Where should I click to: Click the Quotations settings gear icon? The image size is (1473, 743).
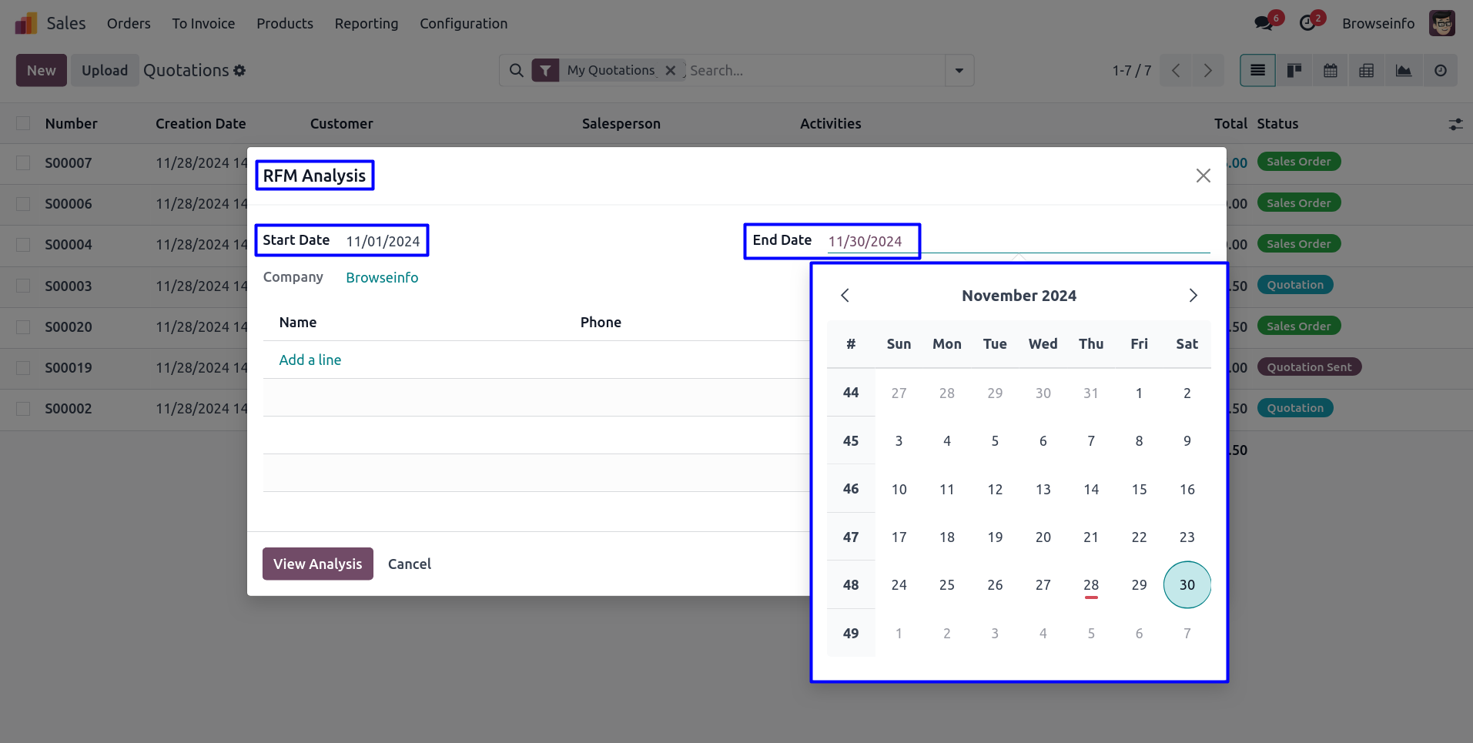coord(239,71)
